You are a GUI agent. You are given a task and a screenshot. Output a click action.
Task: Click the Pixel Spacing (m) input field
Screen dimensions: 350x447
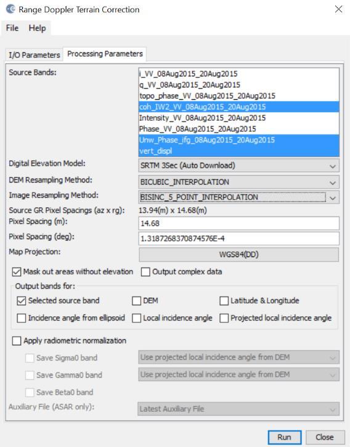coord(239,223)
